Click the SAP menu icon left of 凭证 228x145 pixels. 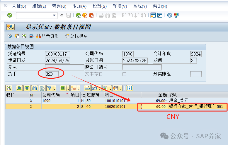6,6
